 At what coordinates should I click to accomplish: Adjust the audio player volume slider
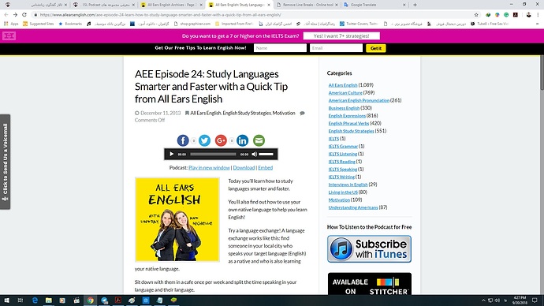click(266, 154)
